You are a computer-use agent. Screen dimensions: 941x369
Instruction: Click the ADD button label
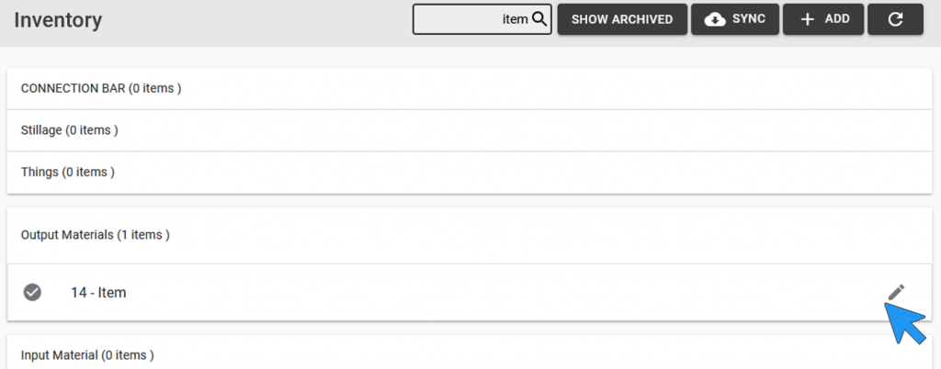(836, 19)
